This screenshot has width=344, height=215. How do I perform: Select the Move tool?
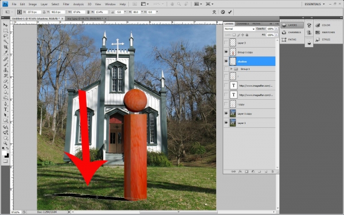[5, 25]
